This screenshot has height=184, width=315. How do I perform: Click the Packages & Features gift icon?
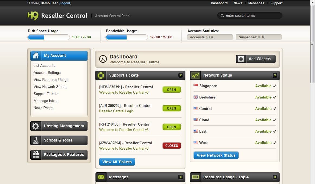pyautogui.click(x=36, y=155)
